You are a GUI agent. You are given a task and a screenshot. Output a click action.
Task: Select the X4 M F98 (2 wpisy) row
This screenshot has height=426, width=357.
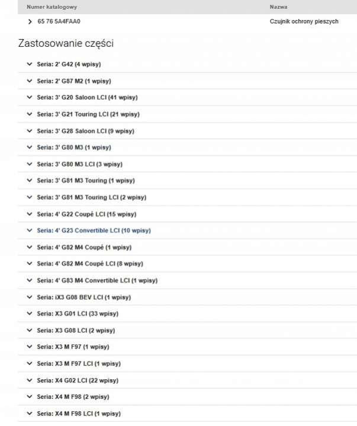click(73, 397)
